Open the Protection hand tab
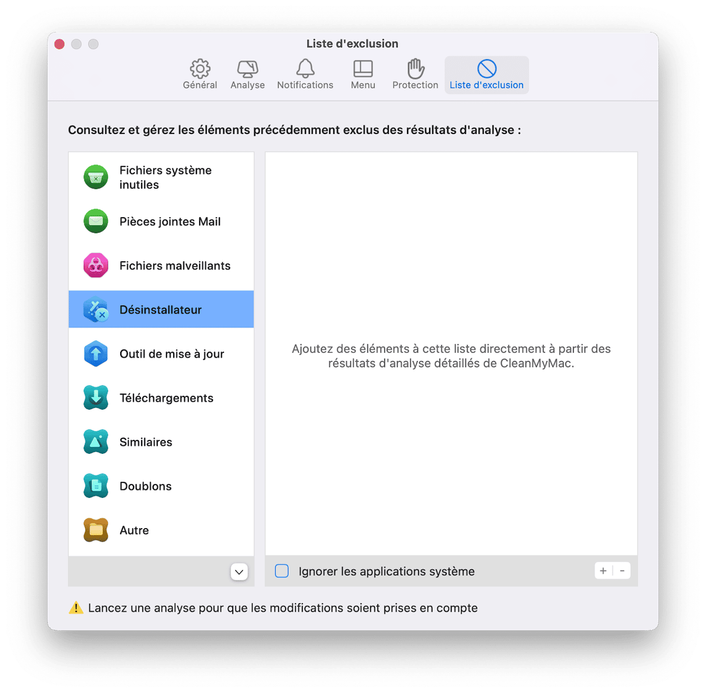The height and width of the screenshot is (693, 706). pos(415,74)
